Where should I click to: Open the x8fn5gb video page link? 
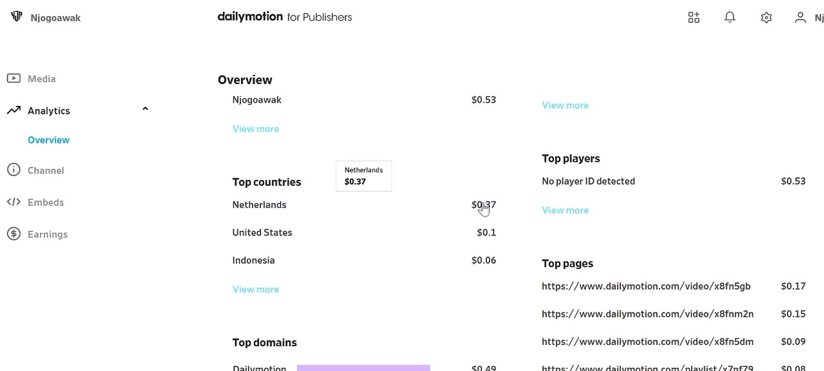click(646, 286)
